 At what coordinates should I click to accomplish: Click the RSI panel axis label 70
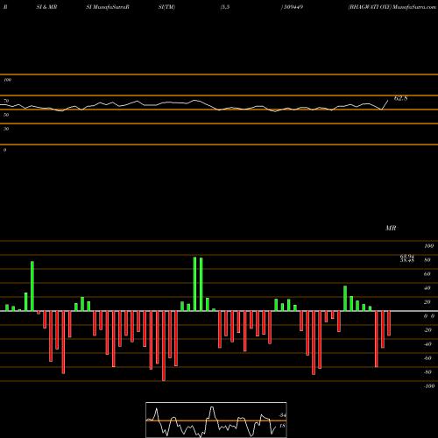[6, 101]
